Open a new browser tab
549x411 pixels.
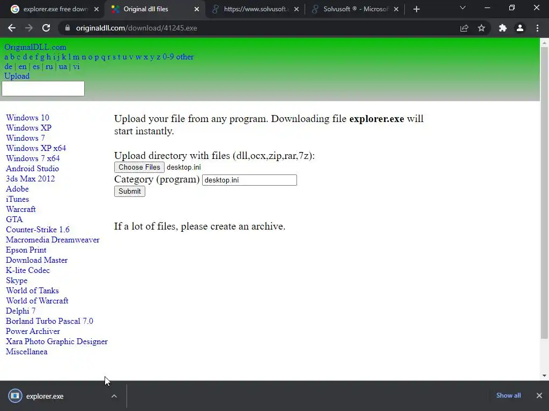click(x=416, y=9)
